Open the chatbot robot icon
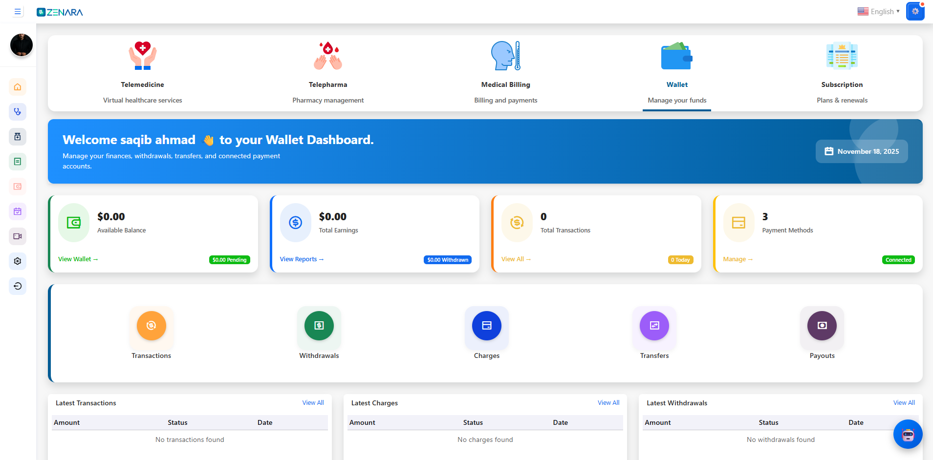 pos(908,434)
